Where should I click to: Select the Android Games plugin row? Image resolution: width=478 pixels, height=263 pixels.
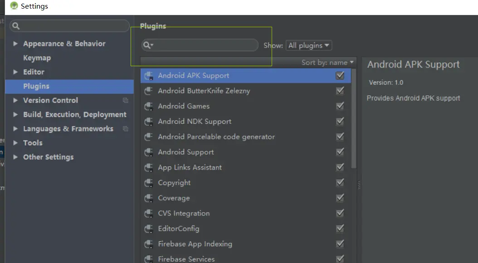(x=246, y=106)
